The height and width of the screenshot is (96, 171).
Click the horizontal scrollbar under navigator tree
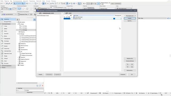pos(28,83)
